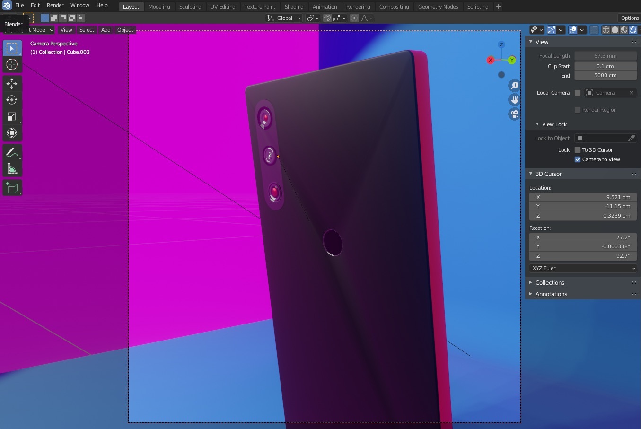Clear the Camera field with X
Screen dimensions: 641x429
632,93
